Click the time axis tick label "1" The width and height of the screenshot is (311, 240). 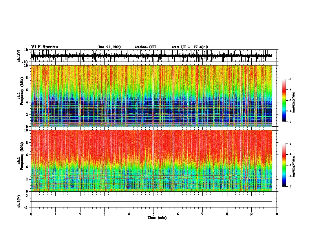[56, 214]
